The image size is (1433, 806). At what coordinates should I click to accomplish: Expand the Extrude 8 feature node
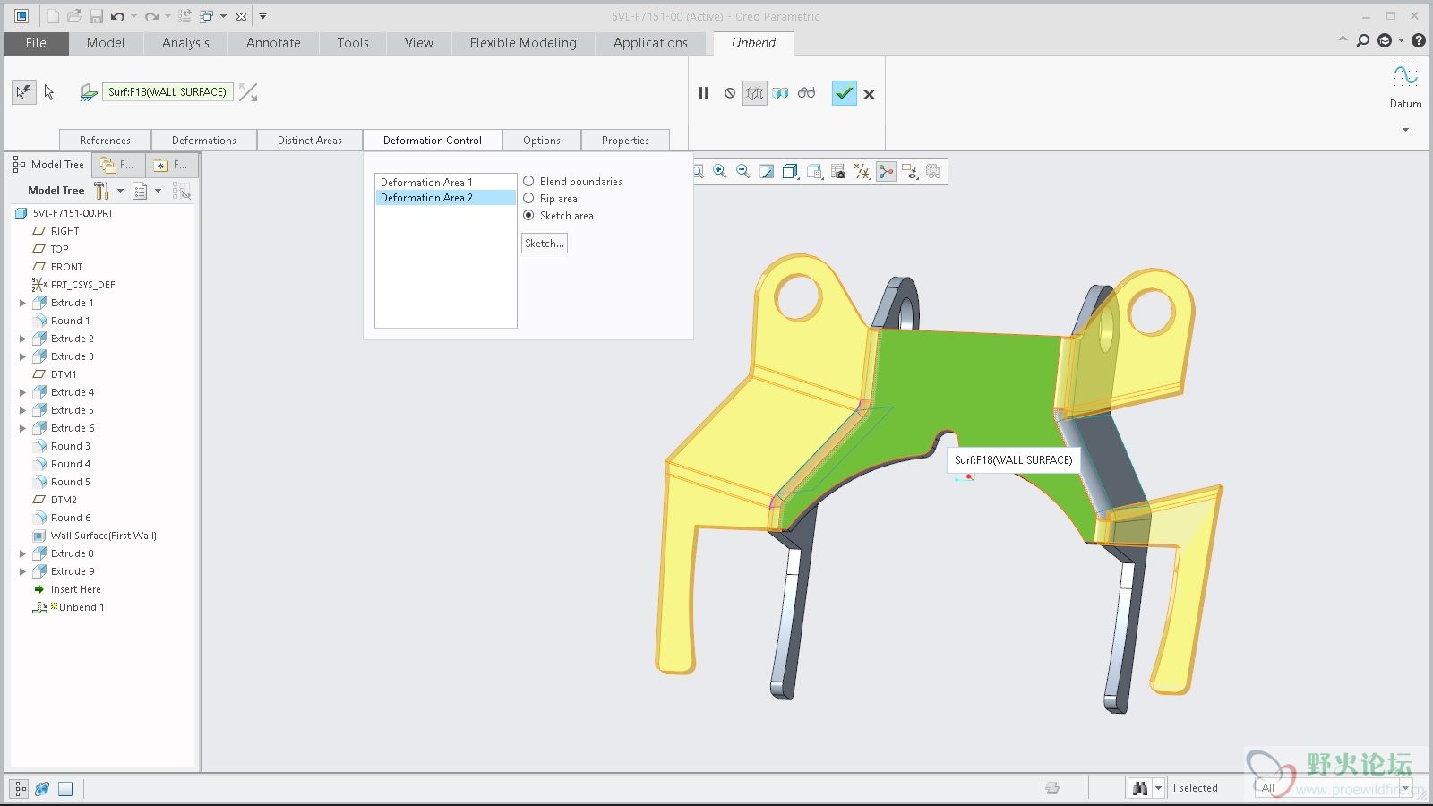[23, 553]
